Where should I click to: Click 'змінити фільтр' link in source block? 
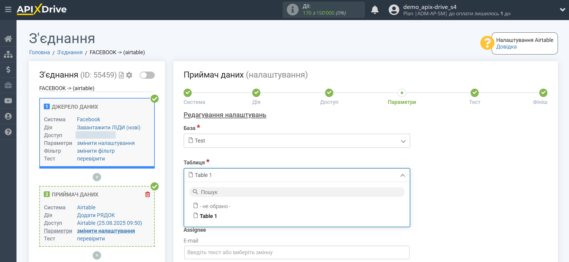(96, 151)
